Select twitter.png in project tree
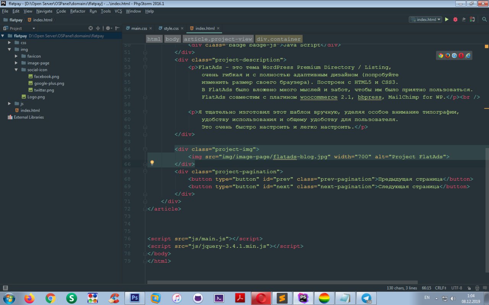The height and width of the screenshot is (305, 489). click(44, 90)
